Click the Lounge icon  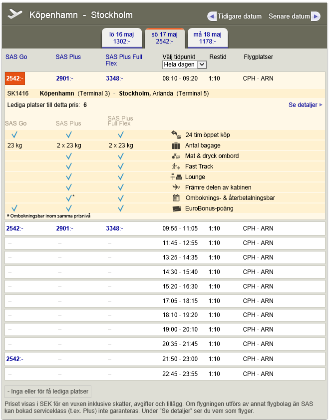pos(176,177)
